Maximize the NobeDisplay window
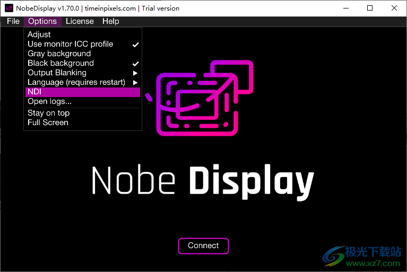Screen dimensions: 407x272 click(370, 8)
